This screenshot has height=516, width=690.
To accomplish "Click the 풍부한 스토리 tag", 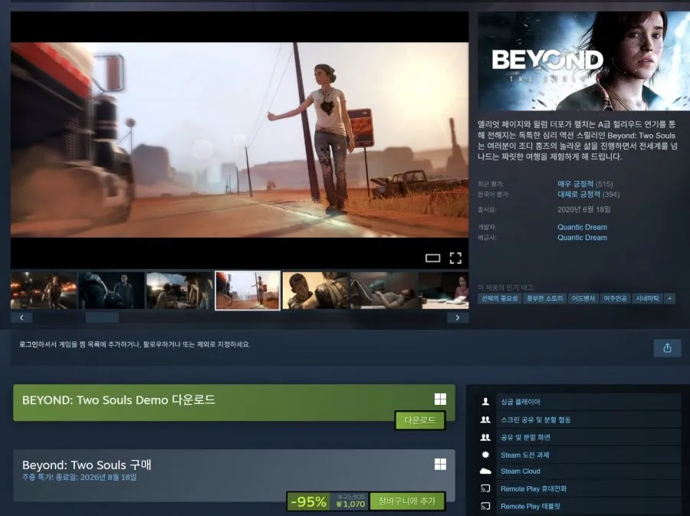I will [545, 299].
